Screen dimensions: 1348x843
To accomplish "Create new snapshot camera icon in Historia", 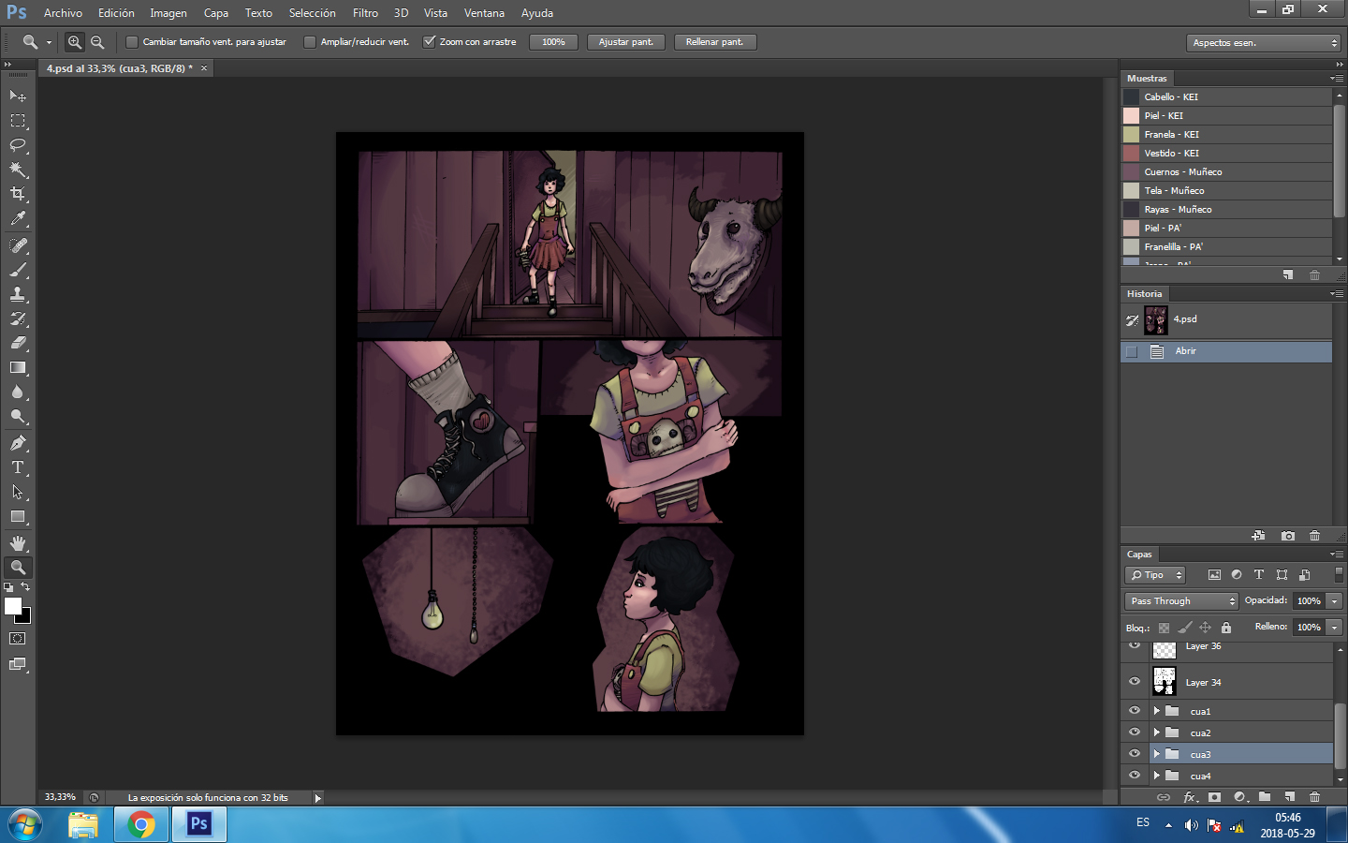I will point(1288,536).
